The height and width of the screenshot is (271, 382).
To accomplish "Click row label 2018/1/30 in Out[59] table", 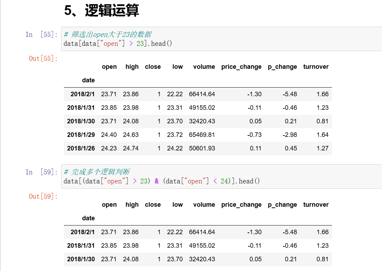I will [81, 259].
